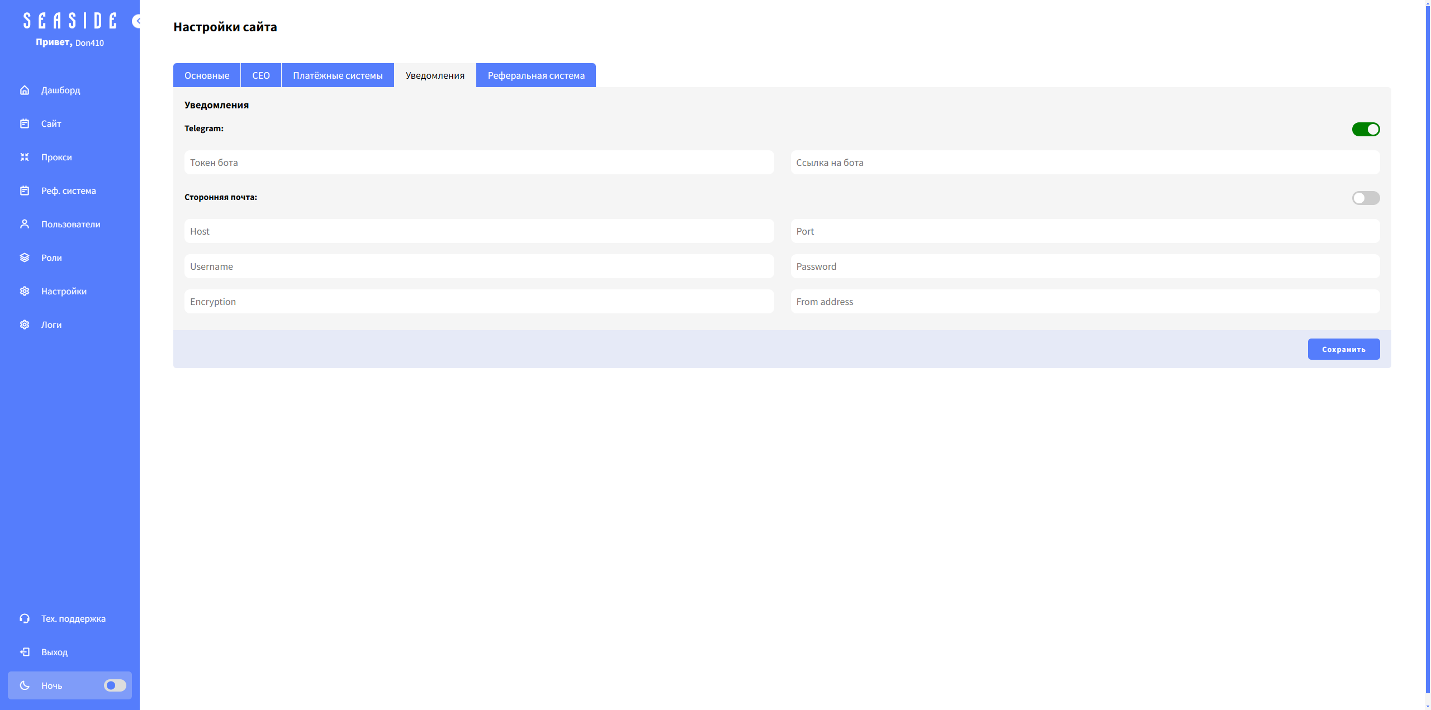The height and width of the screenshot is (710, 1431).
Task: Focus the SMTP Host input field
Action: pyautogui.click(x=479, y=231)
